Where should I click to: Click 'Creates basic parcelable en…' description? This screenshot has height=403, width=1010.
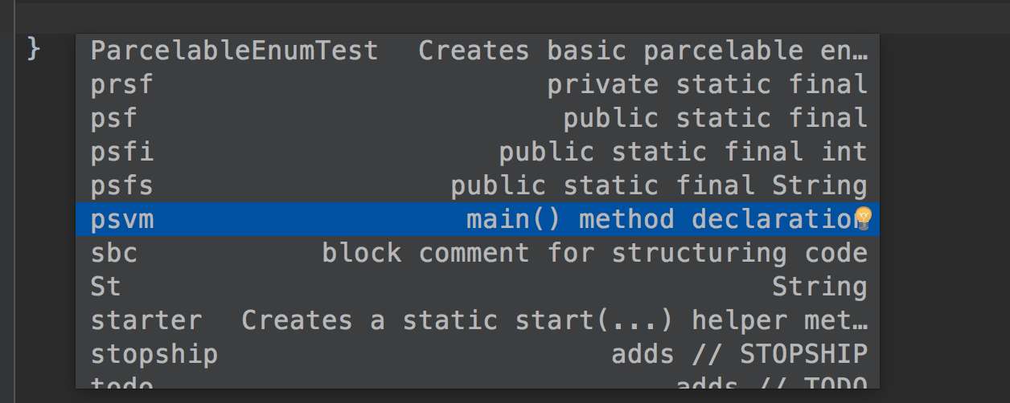(643, 51)
